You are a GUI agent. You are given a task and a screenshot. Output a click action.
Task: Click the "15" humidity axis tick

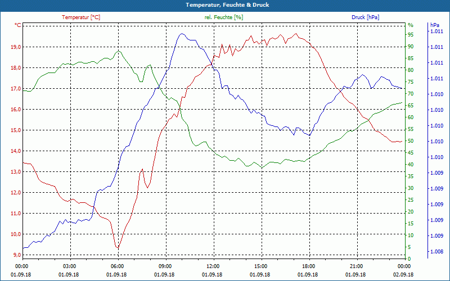pyautogui.click(x=411, y=224)
